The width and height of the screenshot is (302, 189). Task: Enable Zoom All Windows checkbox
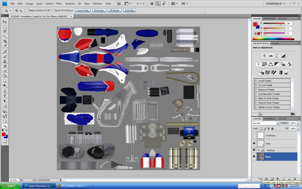click(53, 11)
